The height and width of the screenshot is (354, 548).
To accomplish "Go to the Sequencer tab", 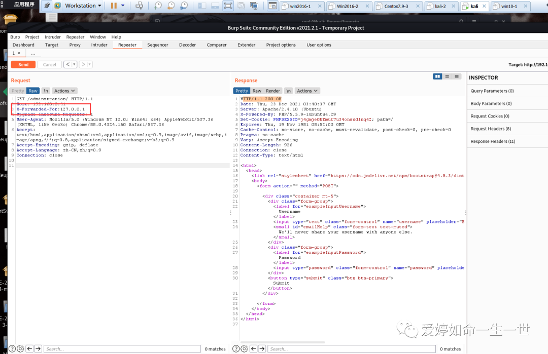I will (158, 45).
